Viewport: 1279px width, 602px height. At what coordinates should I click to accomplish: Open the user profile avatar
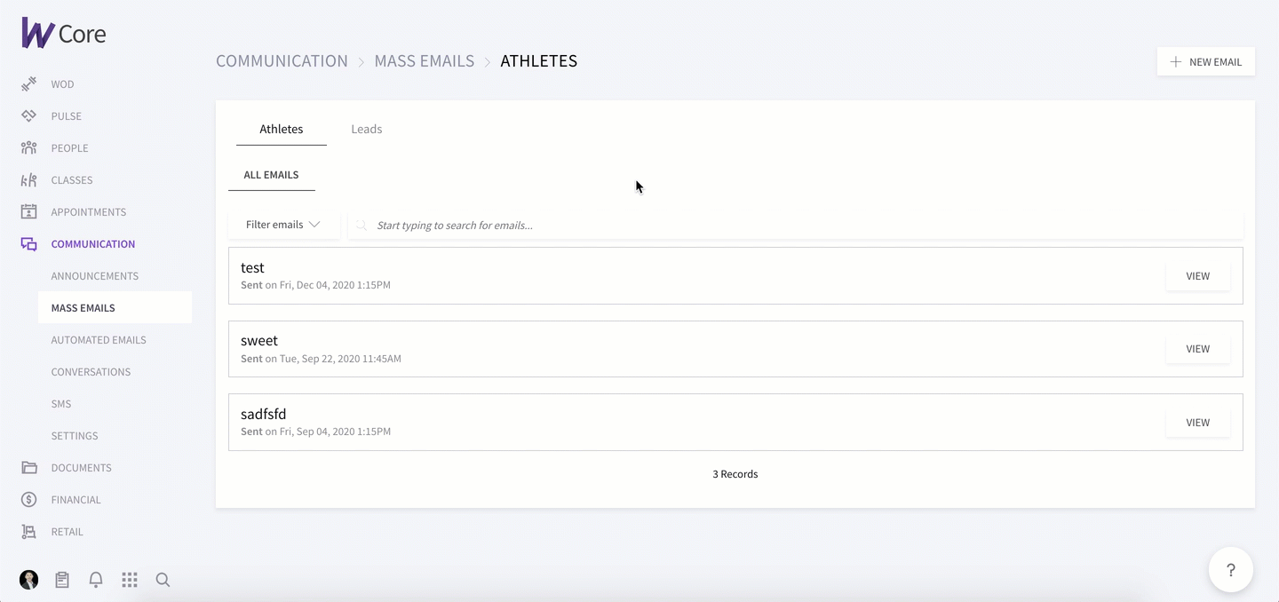click(29, 580)
